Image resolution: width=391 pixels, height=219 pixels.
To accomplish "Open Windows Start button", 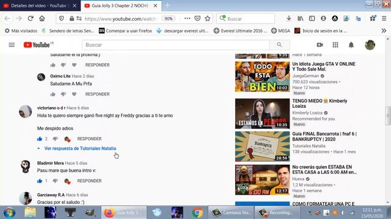I will pyautogui.click(x=9, y=213).
